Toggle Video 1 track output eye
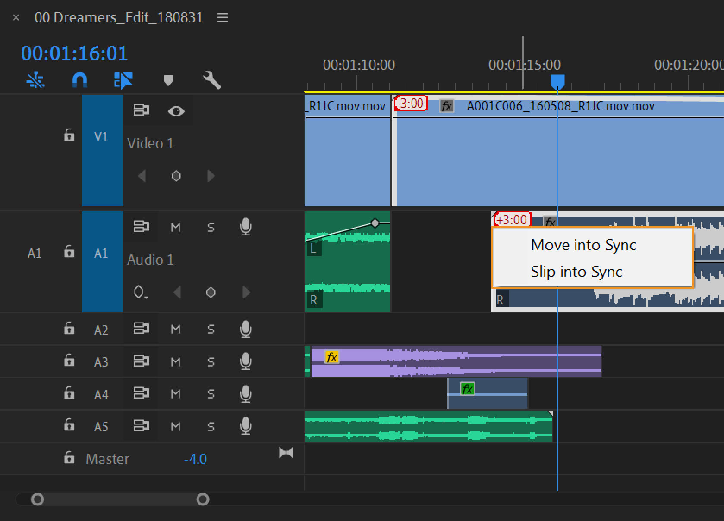The image size is (724, 521). (x=176, y=111)
